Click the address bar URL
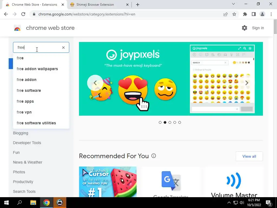 [87, 14]
